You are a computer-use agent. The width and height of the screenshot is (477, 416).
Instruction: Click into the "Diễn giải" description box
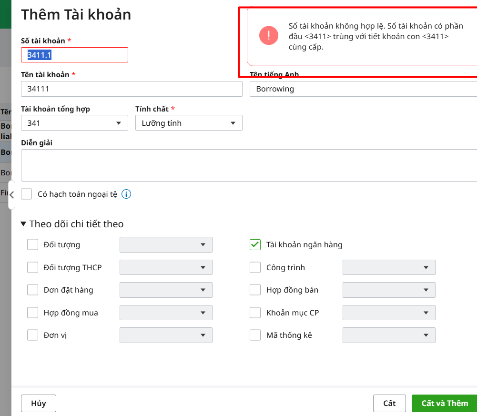pos(248,165)
